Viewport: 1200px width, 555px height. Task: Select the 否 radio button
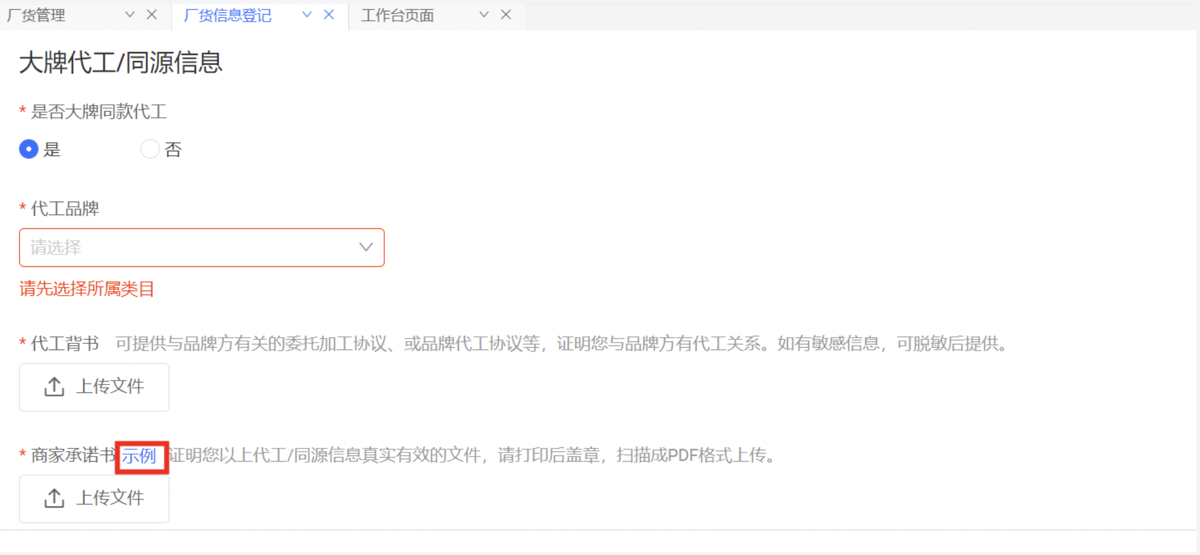tap(150, 150)
